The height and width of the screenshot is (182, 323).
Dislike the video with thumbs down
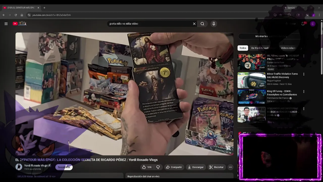click(158, 167)
